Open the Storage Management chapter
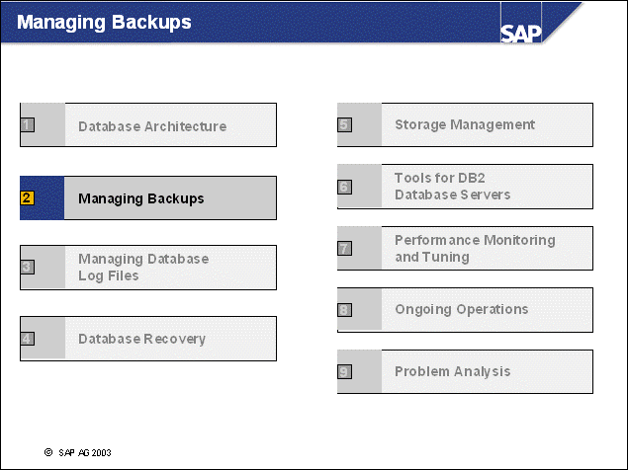The height and width of the screenshot is (470, 628). coord(465,124)
